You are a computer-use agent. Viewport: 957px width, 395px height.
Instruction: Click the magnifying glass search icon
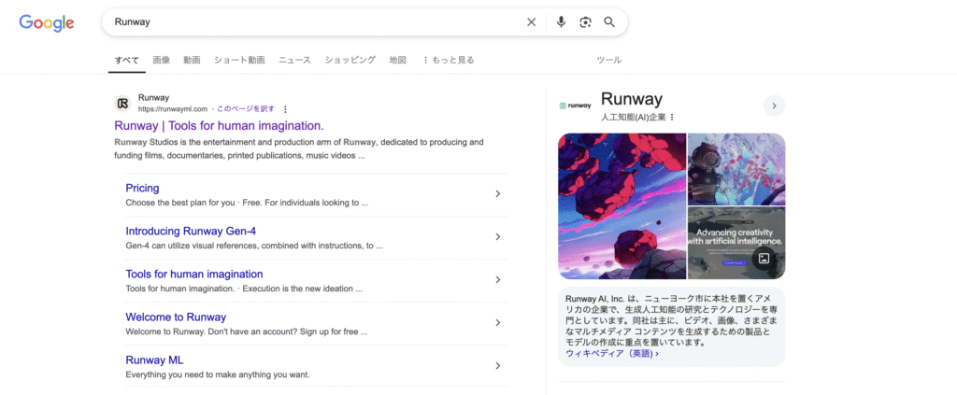609,22
